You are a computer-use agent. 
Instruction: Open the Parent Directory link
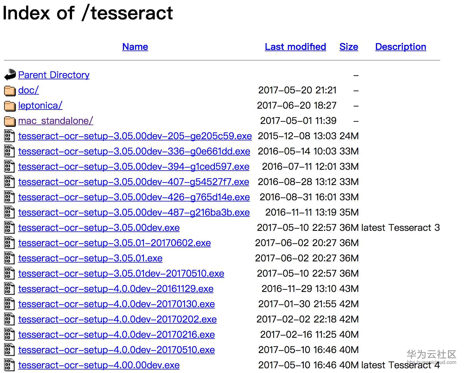point(54,75)
